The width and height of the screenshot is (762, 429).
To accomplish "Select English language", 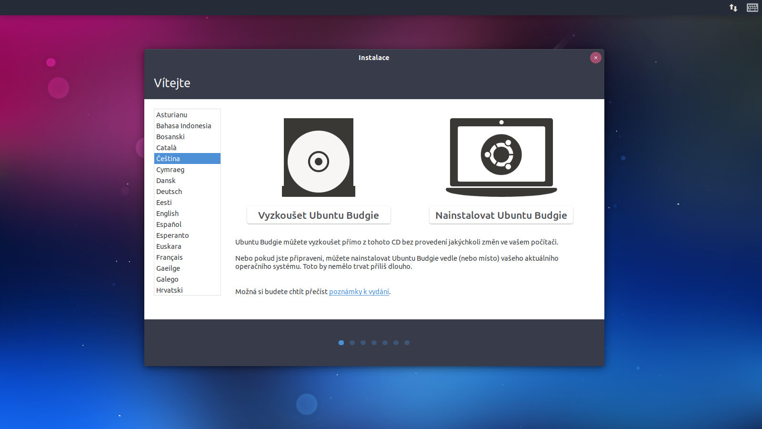I will click(187, 214).
